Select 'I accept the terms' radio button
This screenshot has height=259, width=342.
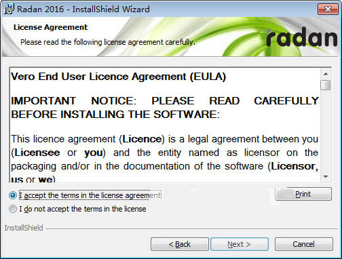click(x=13, y=195)
